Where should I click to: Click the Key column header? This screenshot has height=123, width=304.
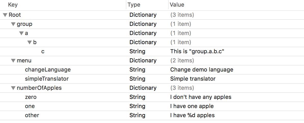click(x=13, y=5)
